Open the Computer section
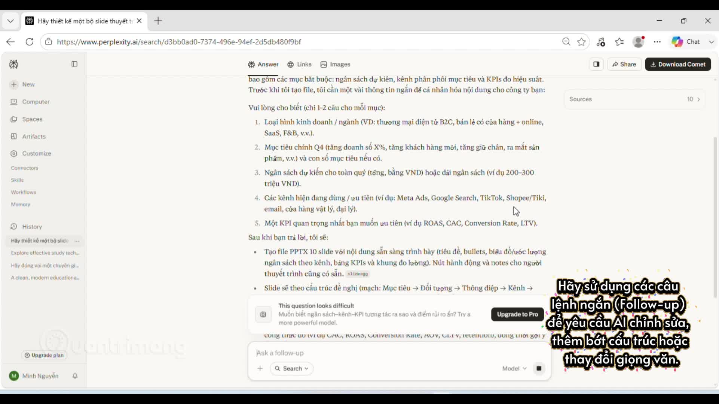 tap(30, 102)
